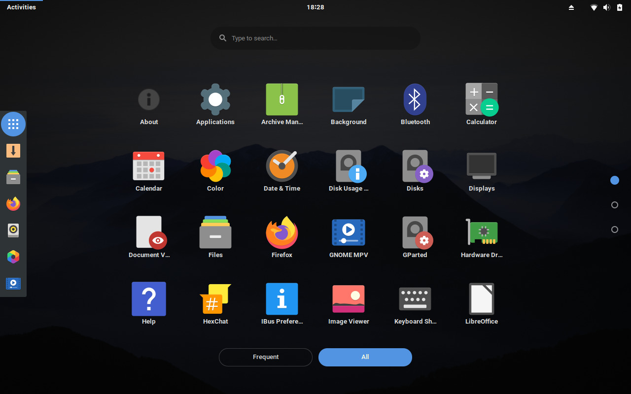The height and width of the screenshot is (394, 631).
Task: Open Firefox from the dock
Action: pyautogui.click(x=13, y=203)
